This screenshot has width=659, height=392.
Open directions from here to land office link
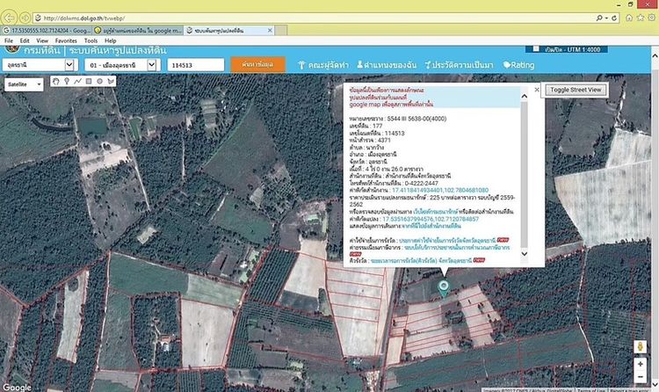[431, 226]
